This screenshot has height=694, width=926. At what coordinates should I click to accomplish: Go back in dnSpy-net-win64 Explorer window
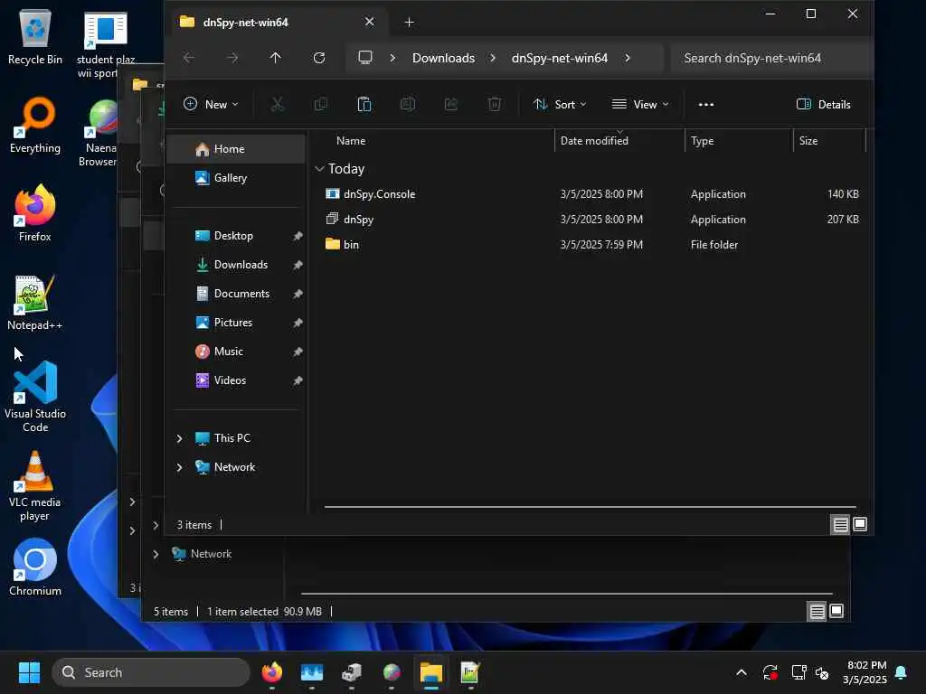pos(189,58)
